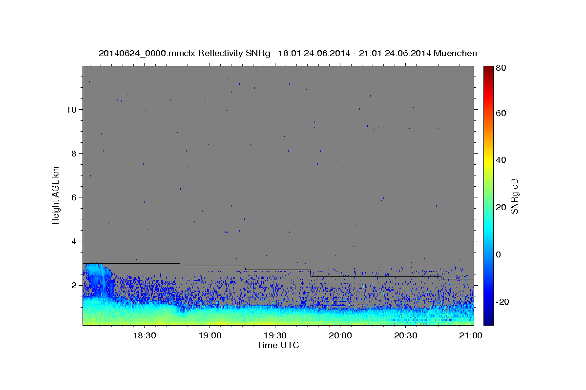Click the 'Height AGL km' axis label

56,195
